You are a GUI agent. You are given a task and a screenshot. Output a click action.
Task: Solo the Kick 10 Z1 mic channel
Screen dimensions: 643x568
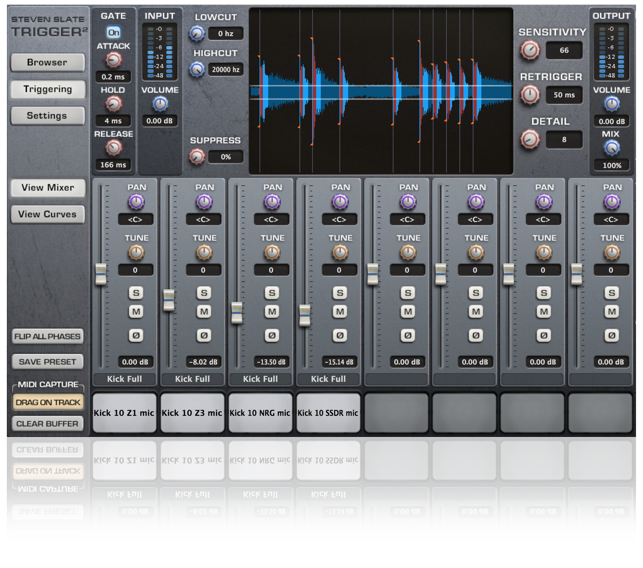136,293
